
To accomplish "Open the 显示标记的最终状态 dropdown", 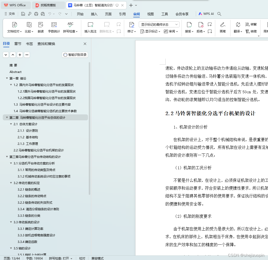I will (x=159, y=24).
